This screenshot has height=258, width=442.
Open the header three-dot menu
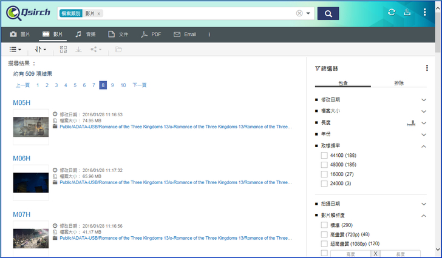(424, 13)
